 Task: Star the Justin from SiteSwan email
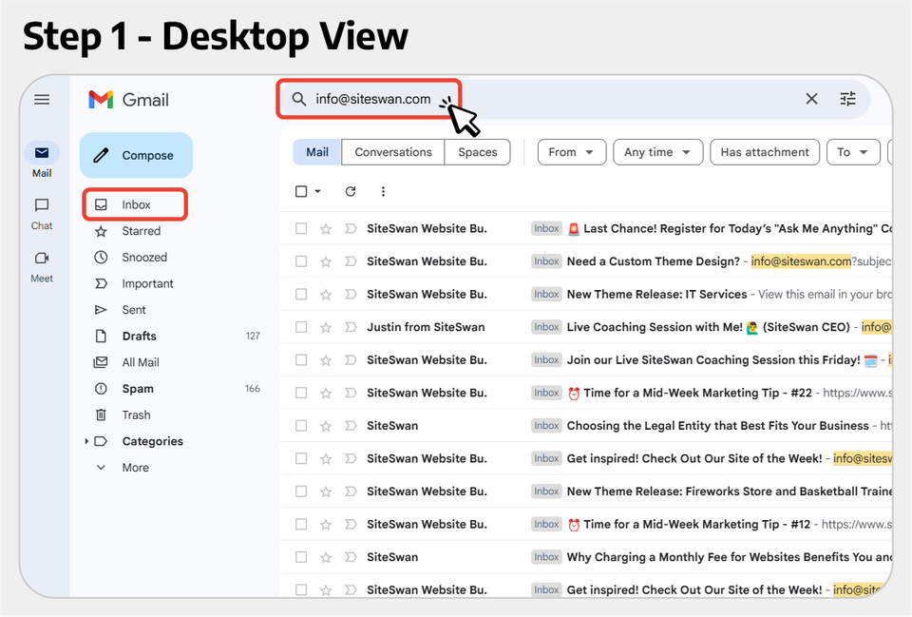pos(326,327)
